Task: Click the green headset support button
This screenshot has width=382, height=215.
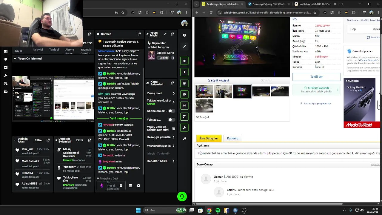Action: click(x=182, y=196)
